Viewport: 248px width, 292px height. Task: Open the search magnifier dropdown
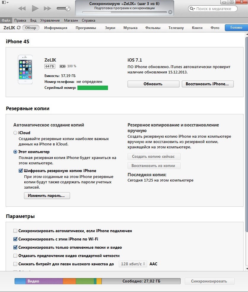192,9
